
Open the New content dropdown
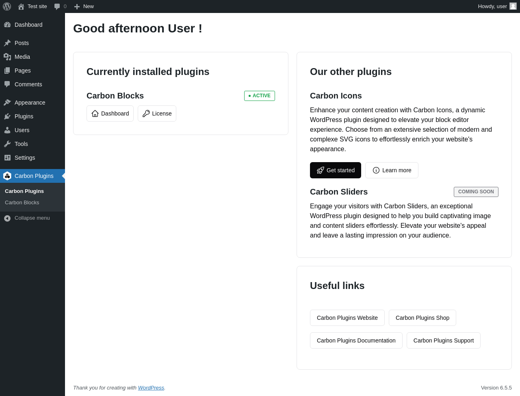[84, 6]
